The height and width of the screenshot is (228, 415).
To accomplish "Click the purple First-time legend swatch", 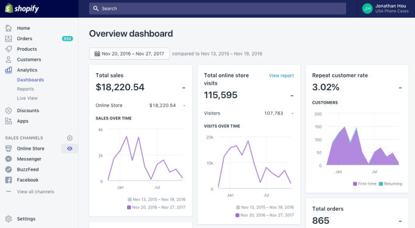I will pos(355,184).
